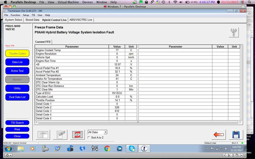Click the red back arrow icon

[x=219, y=134]
